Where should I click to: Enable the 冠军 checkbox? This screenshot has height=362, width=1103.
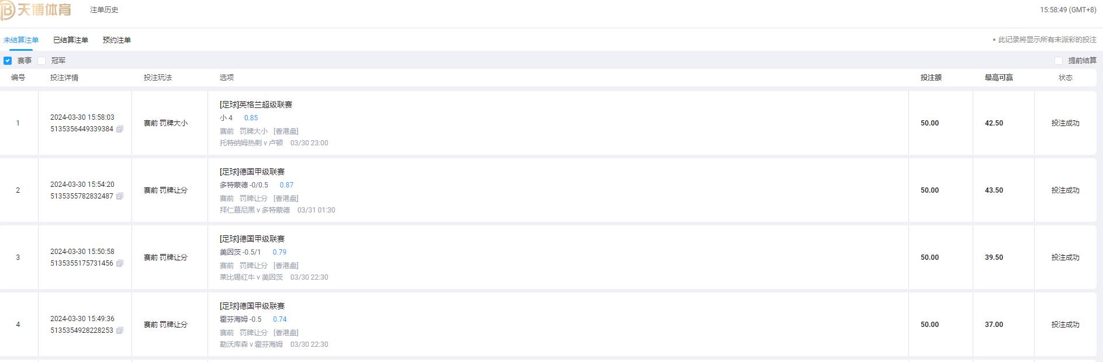point(42,61)
